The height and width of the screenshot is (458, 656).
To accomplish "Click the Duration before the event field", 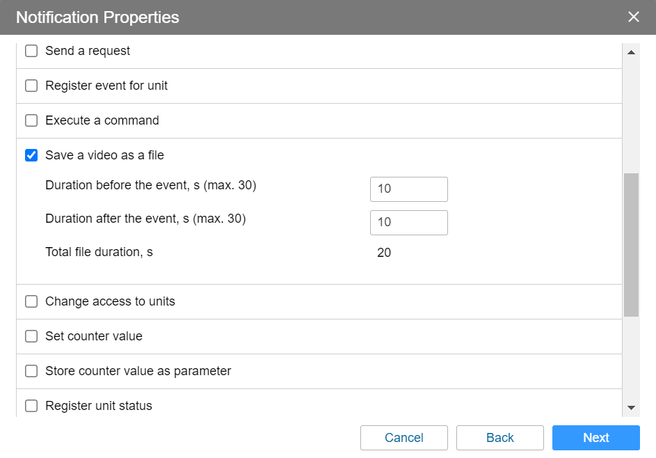I will (x=408, y=189).
